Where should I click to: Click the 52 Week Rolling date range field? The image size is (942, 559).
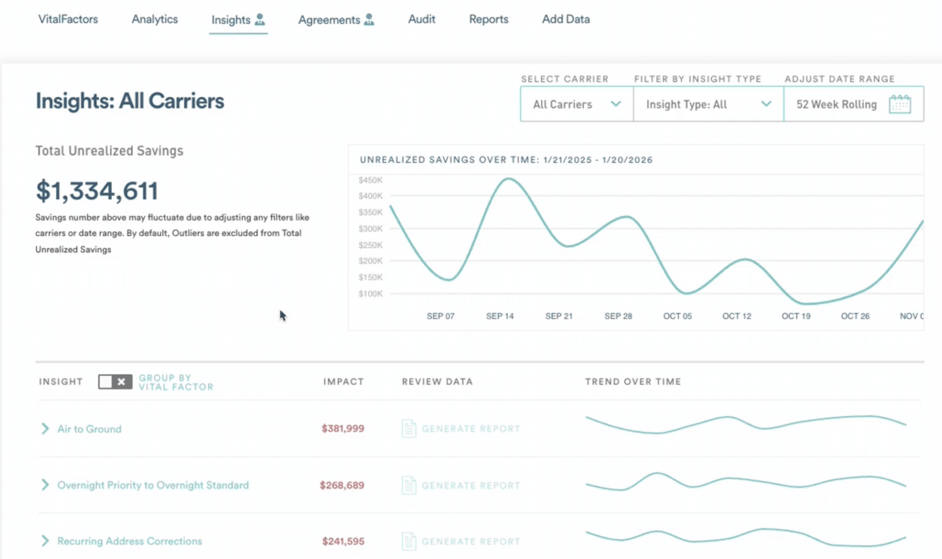click(836, 104)
